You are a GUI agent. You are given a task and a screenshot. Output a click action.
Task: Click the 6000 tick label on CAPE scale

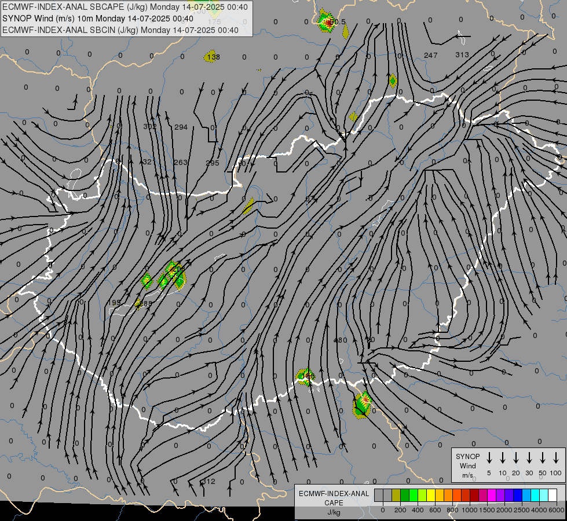(557, 510)
